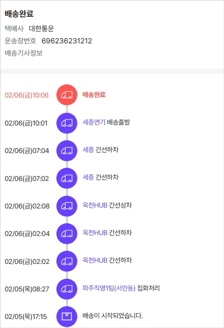This screenshot has height=328, width=224.
Task: Open the 파주직영1팀(서만동) branch link
Action: [109, 288]
